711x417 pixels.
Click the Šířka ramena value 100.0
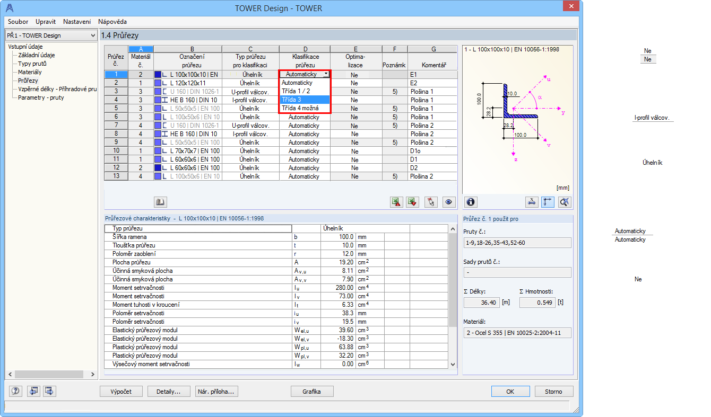click(338, 237)
